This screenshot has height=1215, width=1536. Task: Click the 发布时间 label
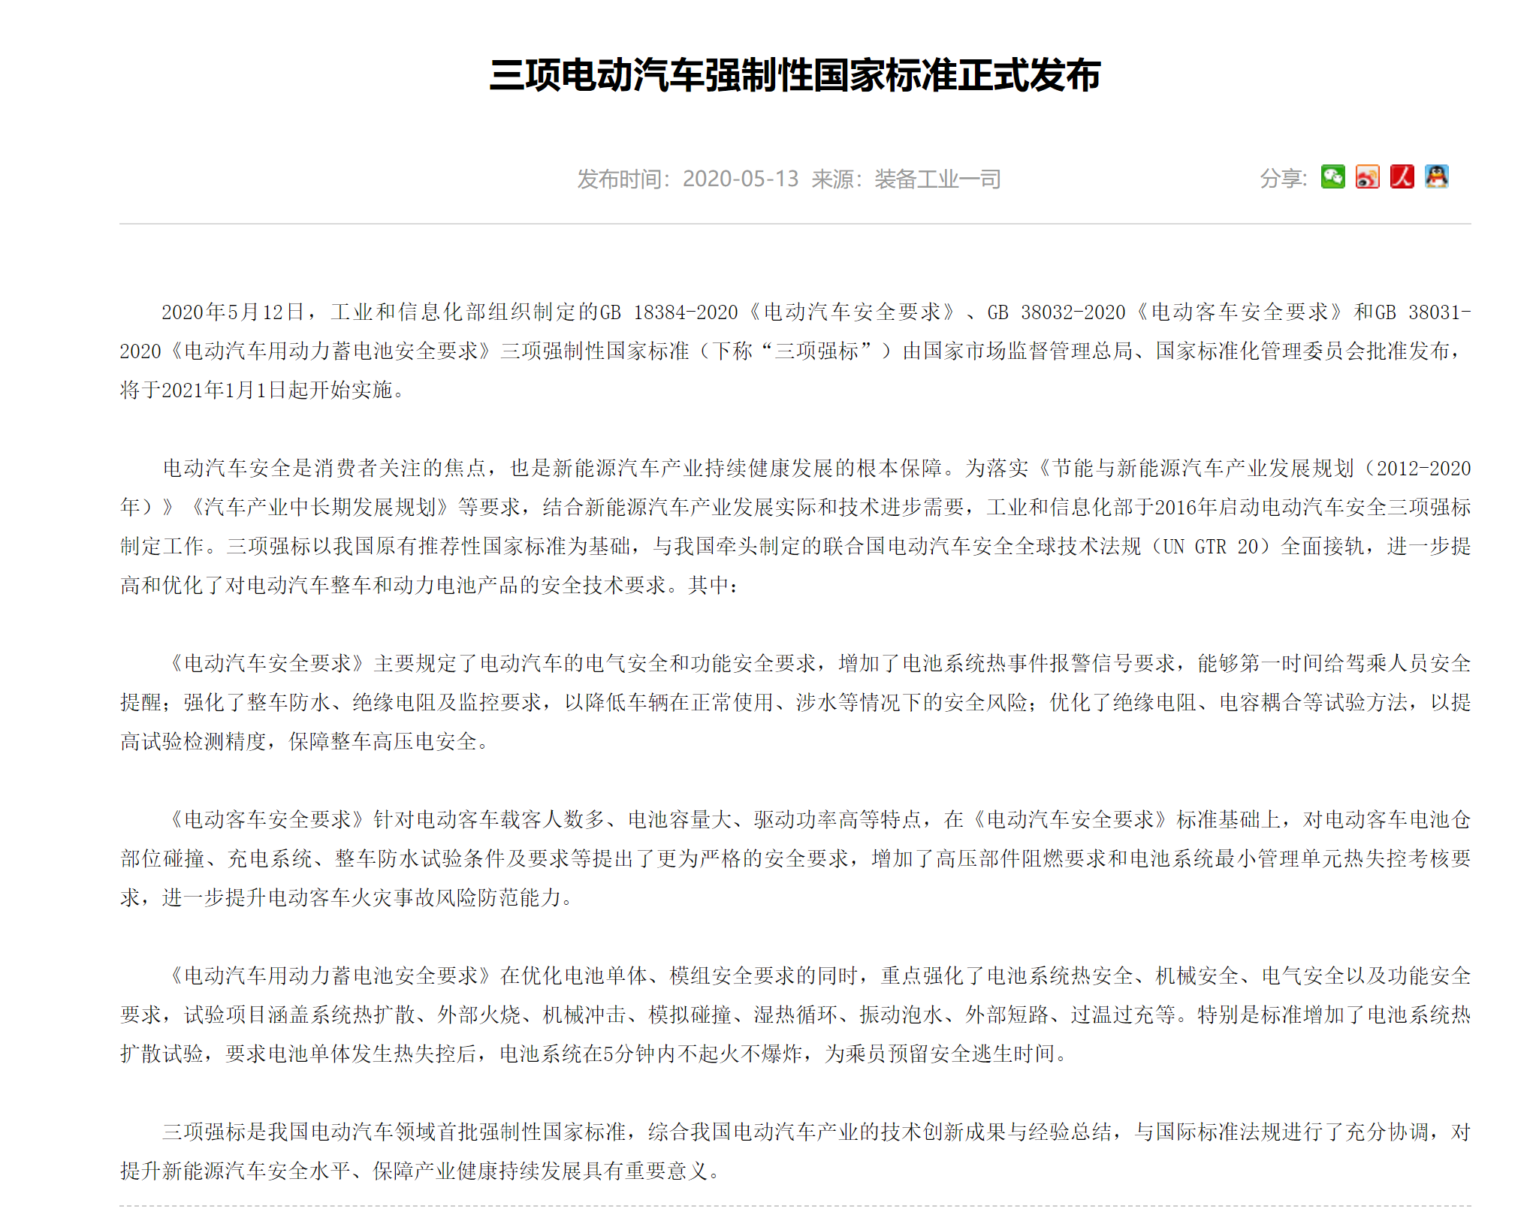619,179
